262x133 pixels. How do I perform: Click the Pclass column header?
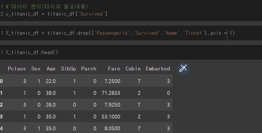(x=17, y=69)
